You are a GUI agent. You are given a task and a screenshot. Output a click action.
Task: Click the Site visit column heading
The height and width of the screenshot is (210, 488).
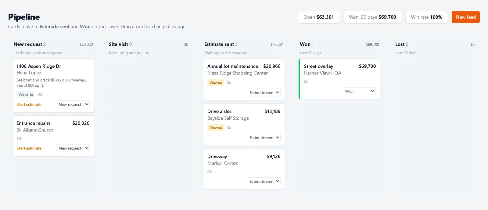118,44
